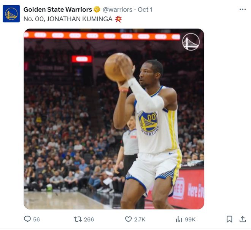The image size is (251, 230).
Task: Select the 2.7K likes count
Action: 140,219
